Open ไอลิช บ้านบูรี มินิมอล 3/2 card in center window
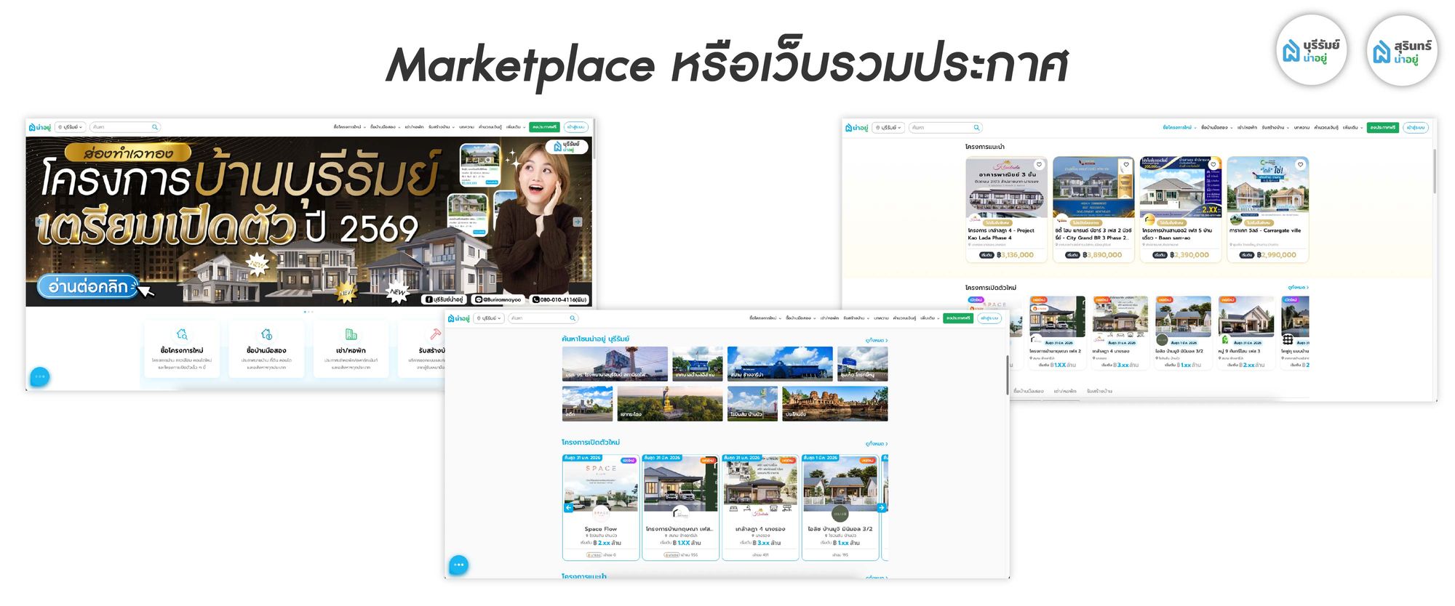 pyautogui.click(x=840, y=507)
